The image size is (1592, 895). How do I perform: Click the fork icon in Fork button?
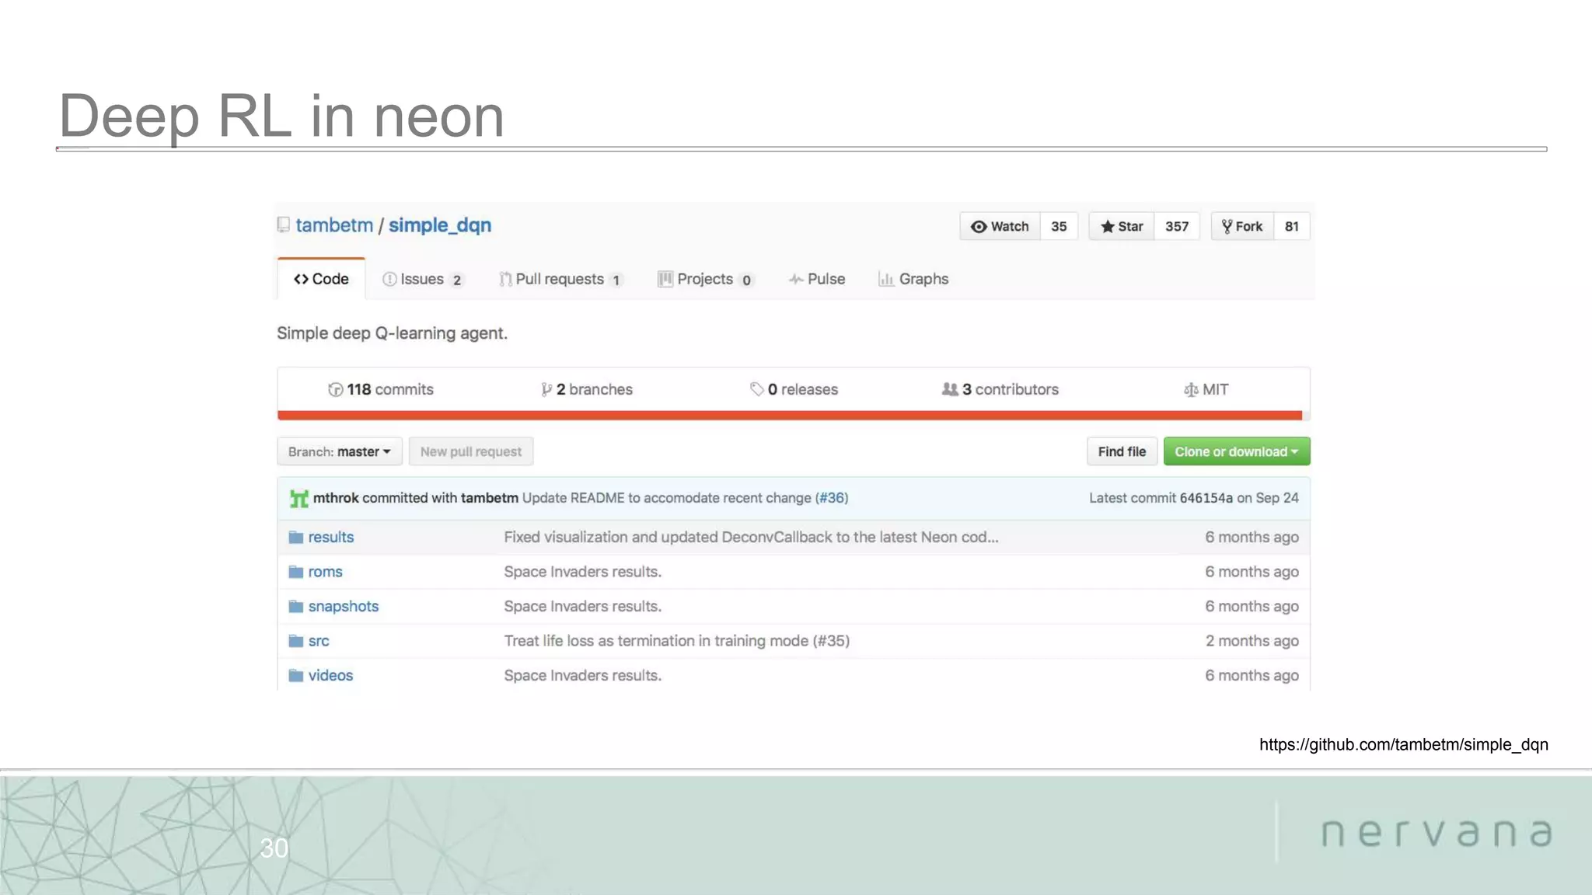1227,226
